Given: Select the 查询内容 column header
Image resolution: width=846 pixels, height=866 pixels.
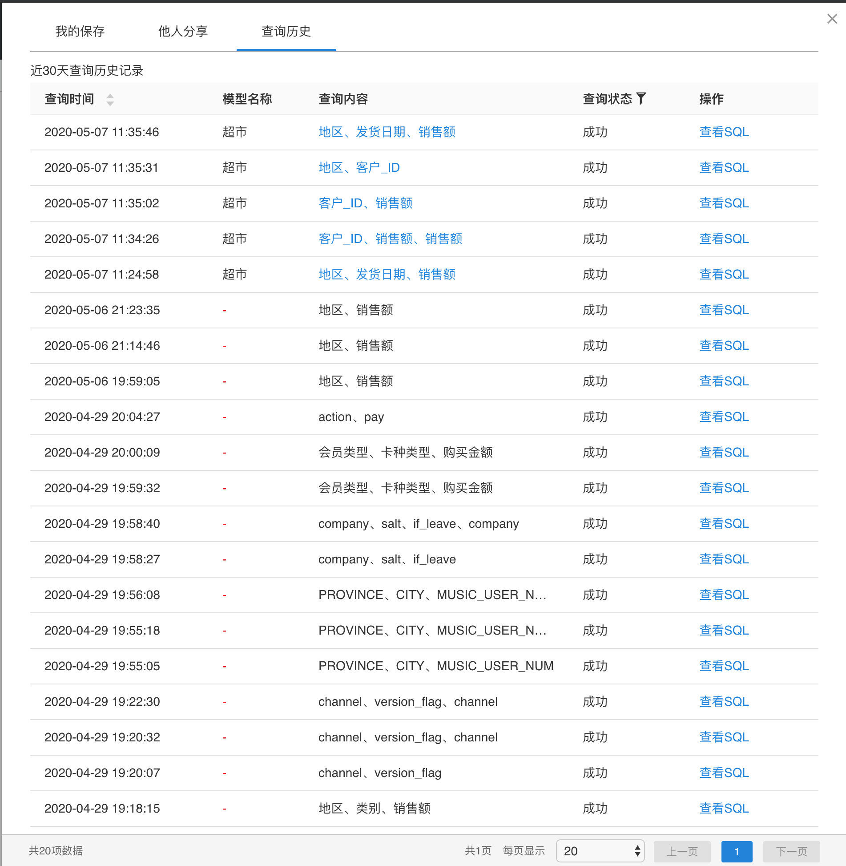Looking at the screenshot, I should [343, 99].
